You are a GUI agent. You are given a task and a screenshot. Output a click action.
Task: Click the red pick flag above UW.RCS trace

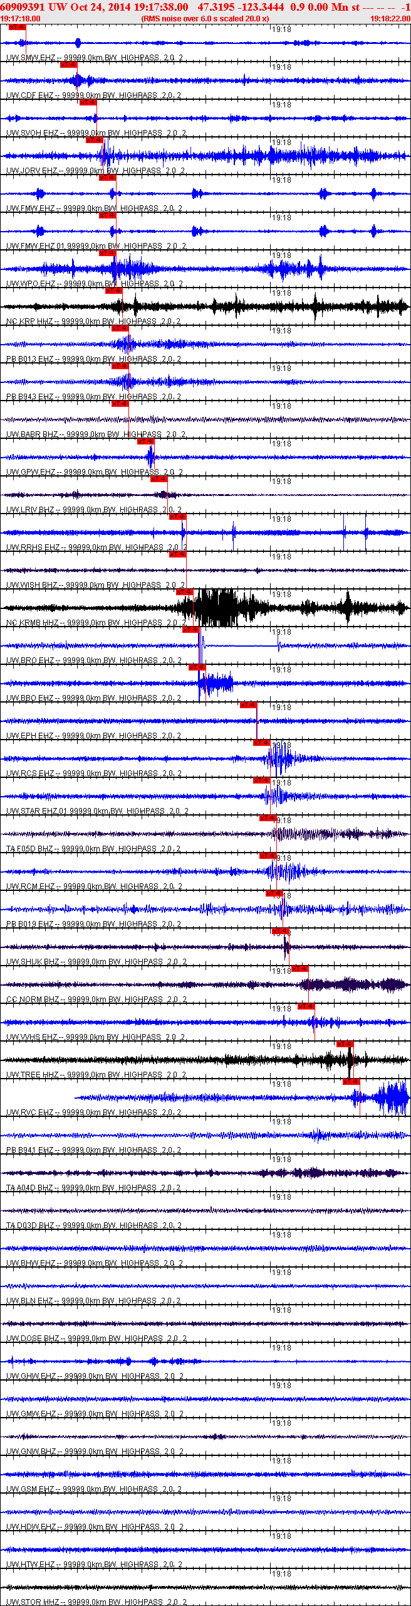point(261,743)
